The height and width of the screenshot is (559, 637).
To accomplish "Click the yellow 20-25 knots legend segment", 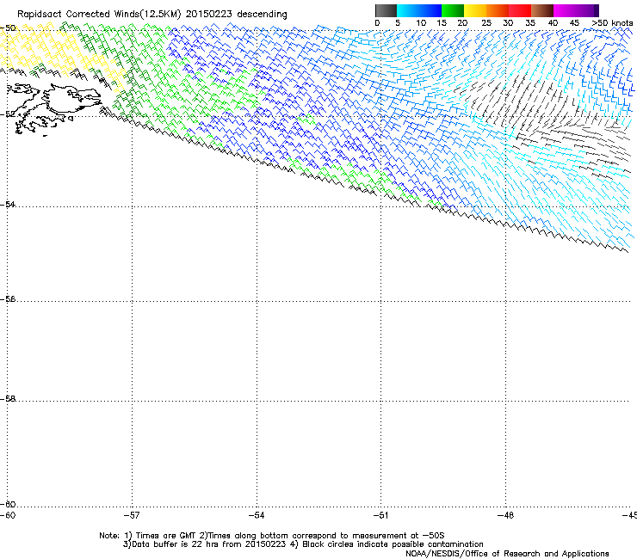I will [x=475, y=10].
